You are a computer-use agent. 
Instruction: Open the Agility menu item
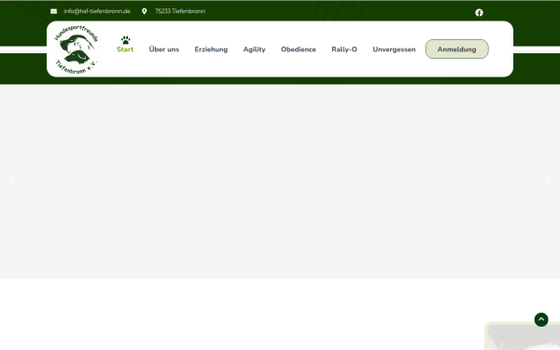254,49
